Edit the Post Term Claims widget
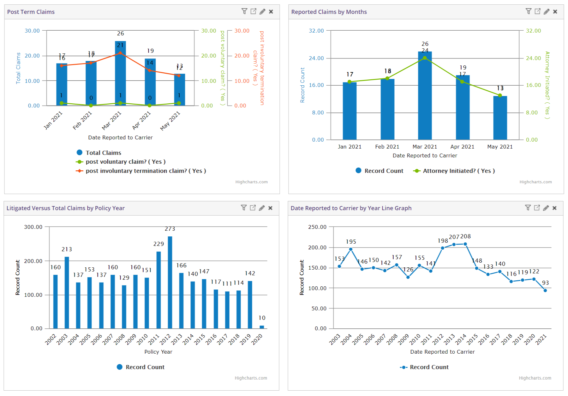568x396 pixels. click(262, 11)
